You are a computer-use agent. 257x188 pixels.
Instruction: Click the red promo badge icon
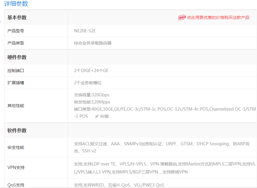pyautogui.click(x=182, y=18)
